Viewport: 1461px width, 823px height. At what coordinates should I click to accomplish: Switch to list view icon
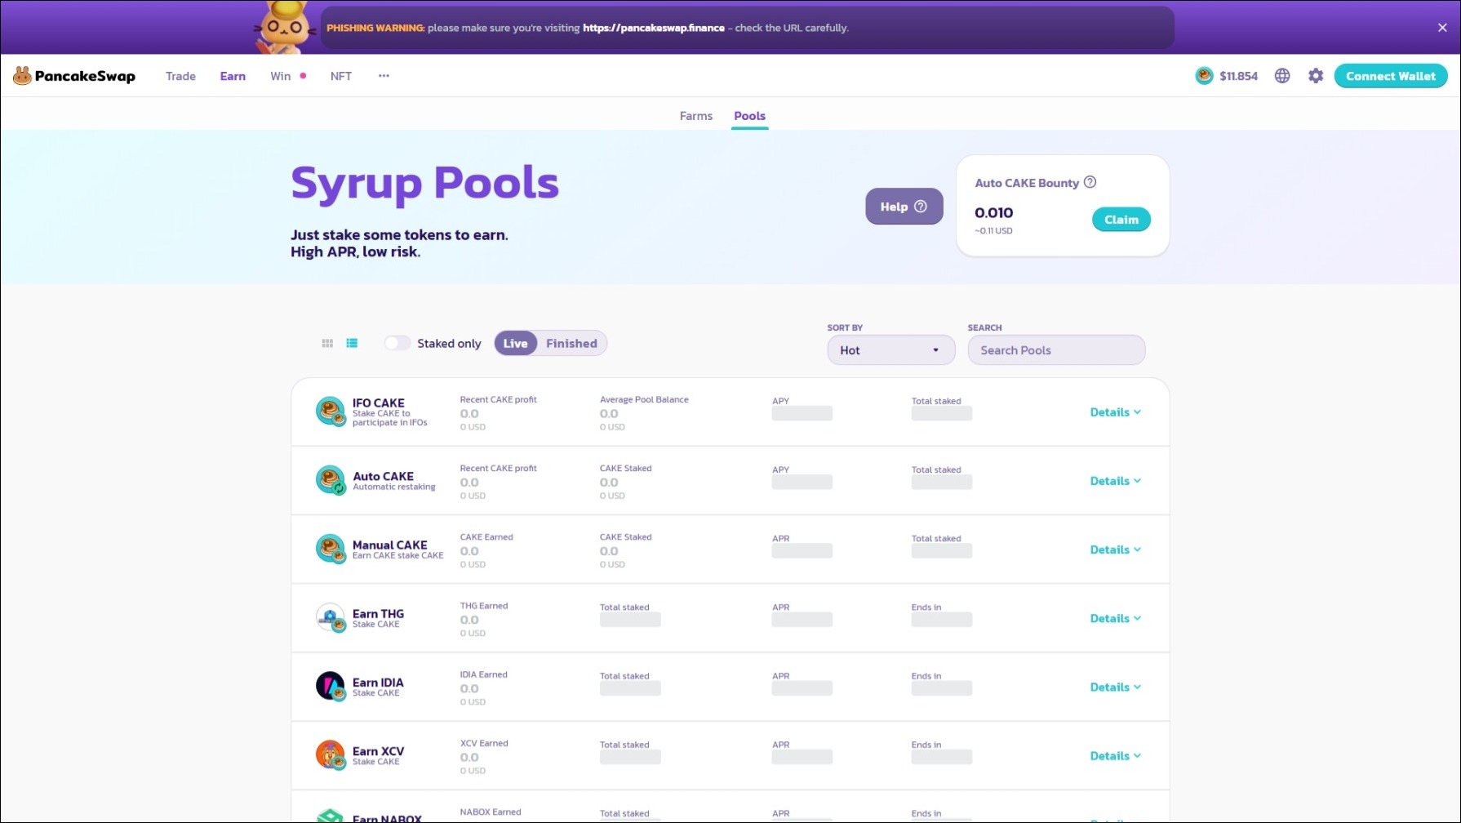(x=352, y=344)
